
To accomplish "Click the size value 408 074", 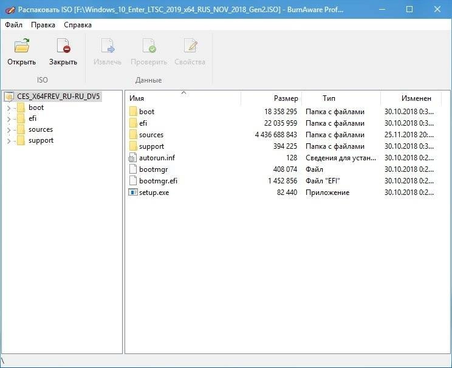I will [x=285, y=169].
